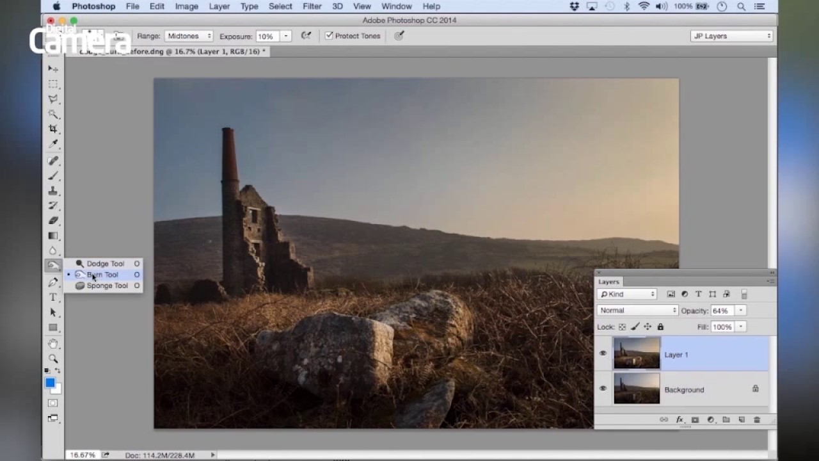Viewport: 819px width, 461px height.
Task: Select the Rectangular Marquee tool
Action: (x=53, y=84)
